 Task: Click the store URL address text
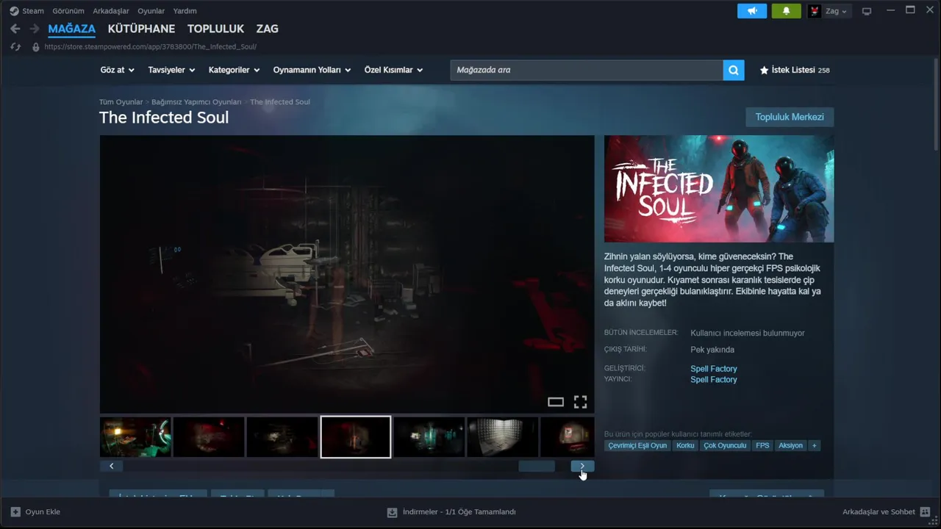pyautogui.click(x=150, y=46)
